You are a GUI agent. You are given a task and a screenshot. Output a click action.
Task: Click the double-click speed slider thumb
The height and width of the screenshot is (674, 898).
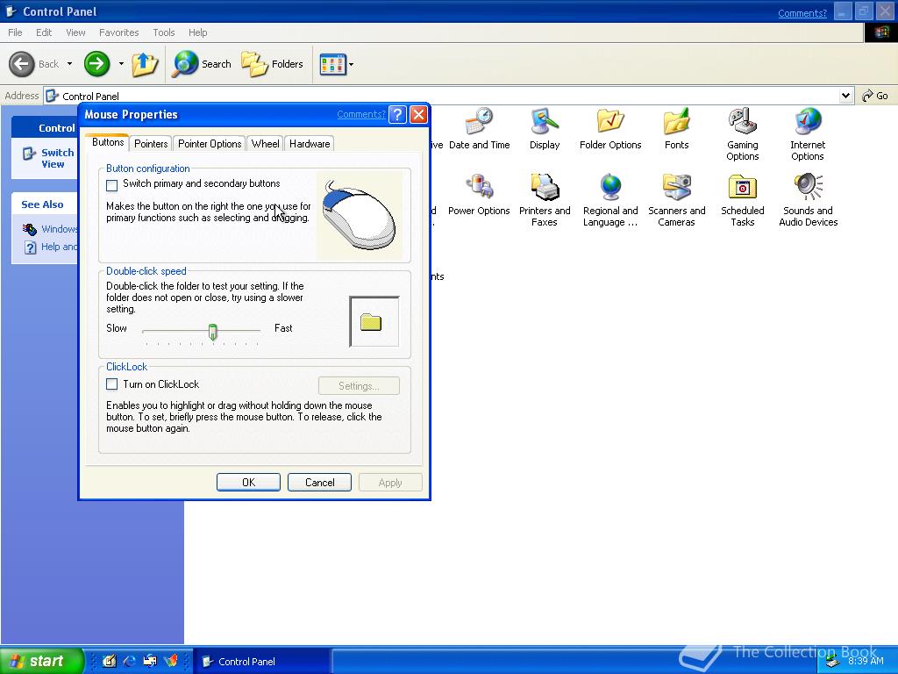[213, 332]
